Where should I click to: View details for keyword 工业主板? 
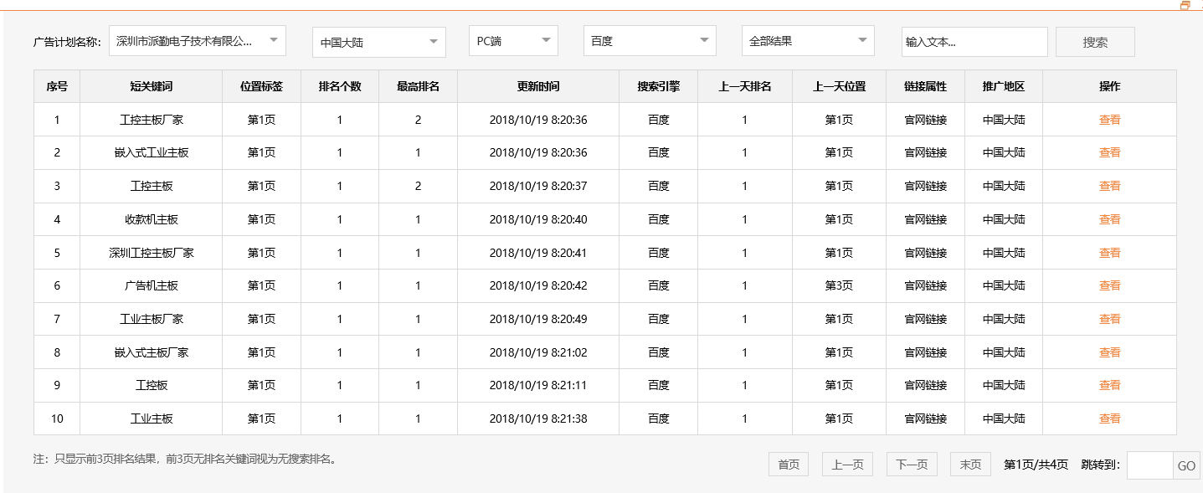(1109, 418)
